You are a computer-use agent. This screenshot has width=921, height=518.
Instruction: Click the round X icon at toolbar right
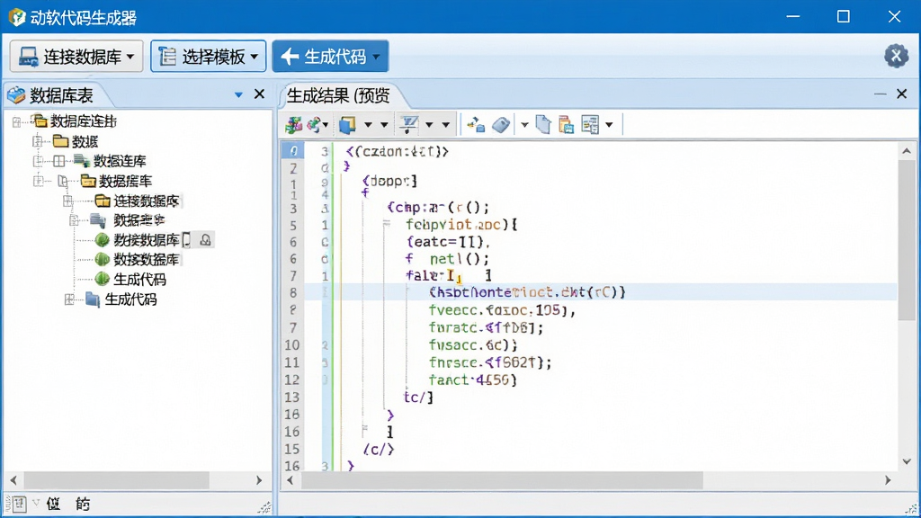coord(897,56)
